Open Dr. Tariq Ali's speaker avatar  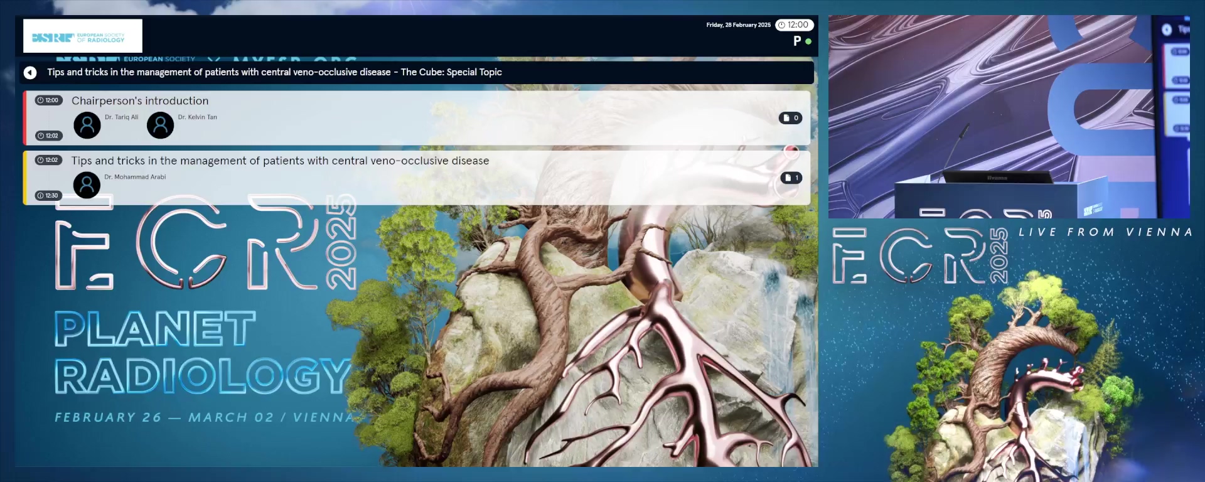[x=87, y=126]
